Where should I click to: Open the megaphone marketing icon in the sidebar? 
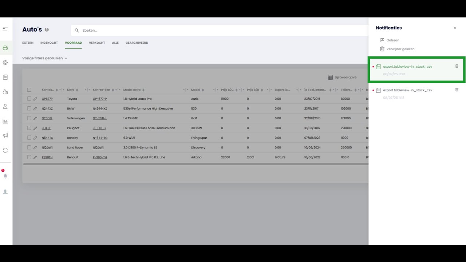pos(5,136)
